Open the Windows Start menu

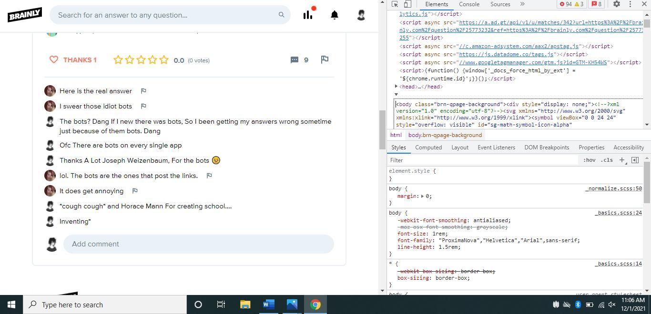click(11, 304)
